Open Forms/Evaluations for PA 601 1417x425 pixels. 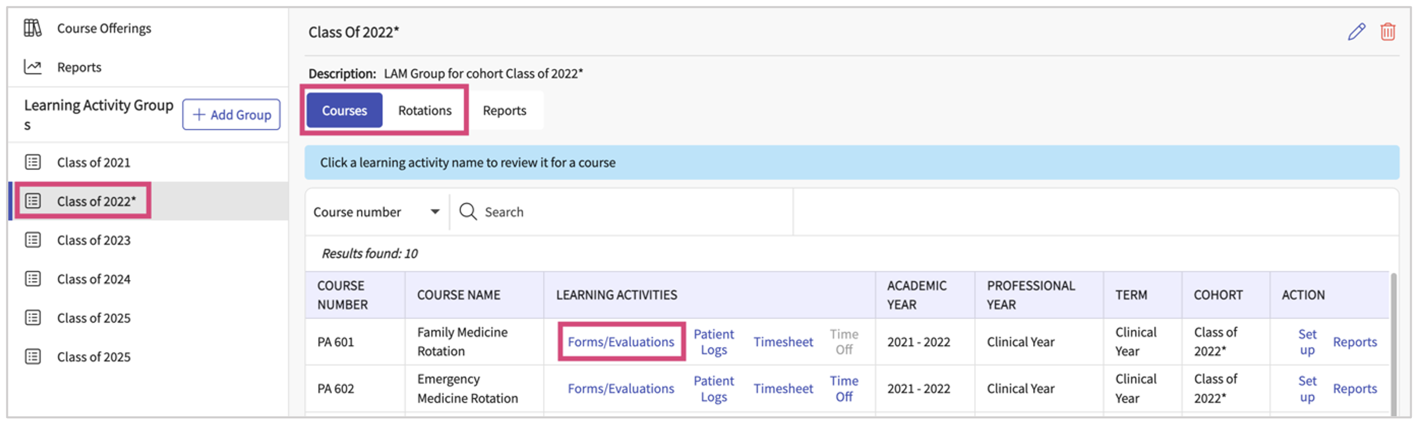tap(621, 342)
